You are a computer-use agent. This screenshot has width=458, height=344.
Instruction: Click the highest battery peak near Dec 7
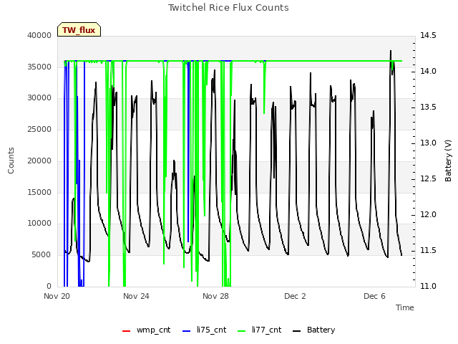[391, 51]
